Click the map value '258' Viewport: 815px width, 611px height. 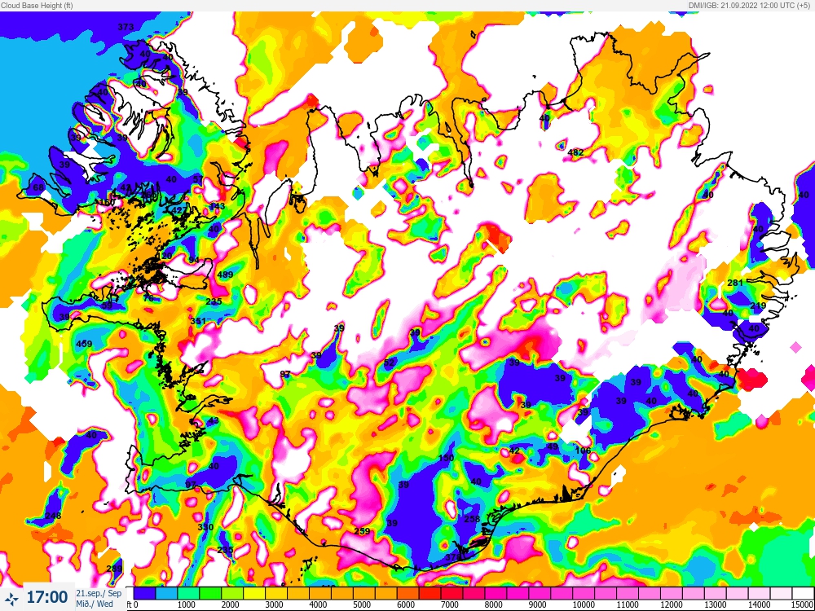pyautogui.click(x=472, y=518)
